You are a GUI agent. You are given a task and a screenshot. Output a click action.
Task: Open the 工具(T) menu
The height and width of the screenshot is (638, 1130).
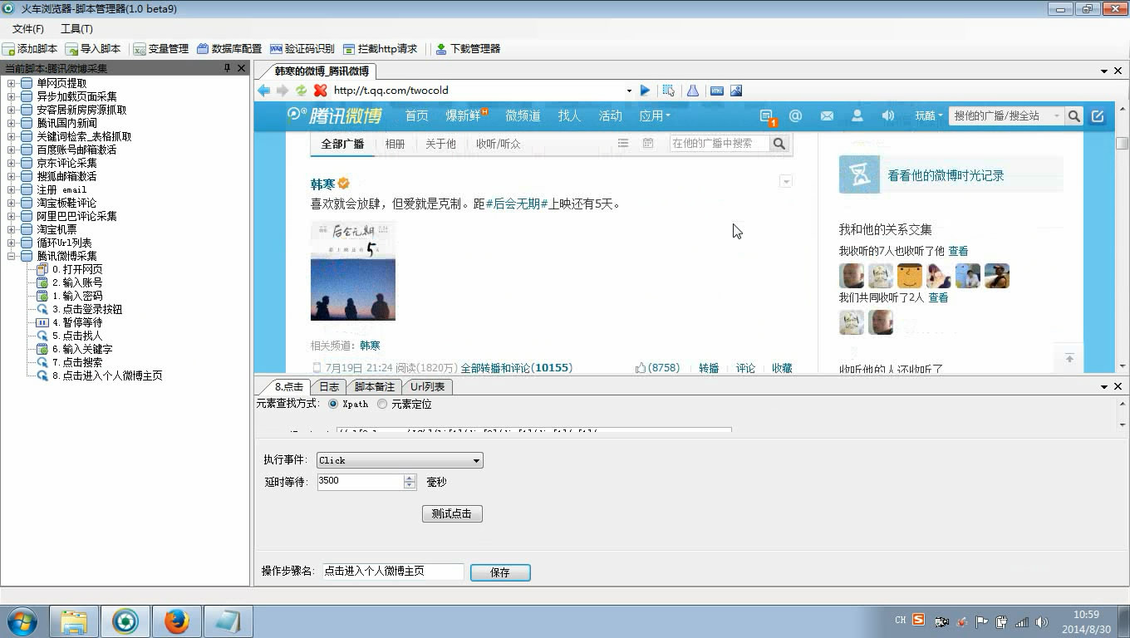coord(76,29)
